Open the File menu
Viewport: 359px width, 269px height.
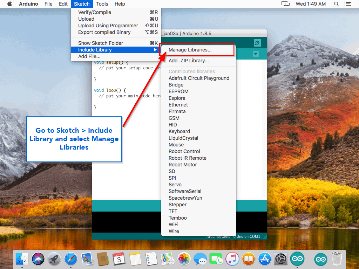[x=48, y=4]
